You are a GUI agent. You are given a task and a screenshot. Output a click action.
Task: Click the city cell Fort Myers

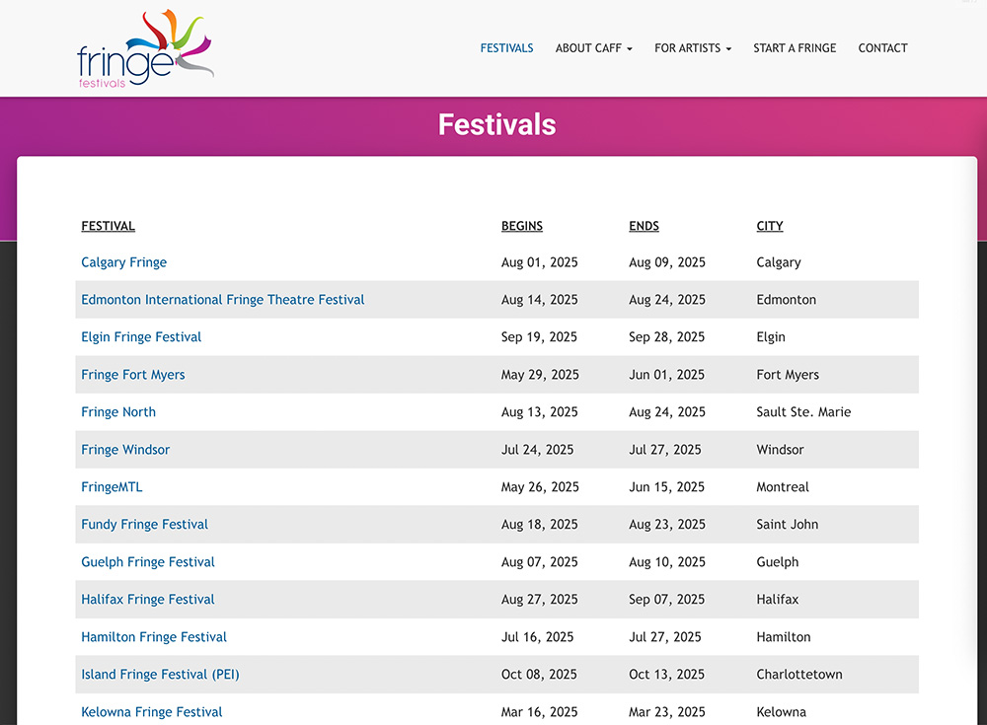(x=788, y=375)
